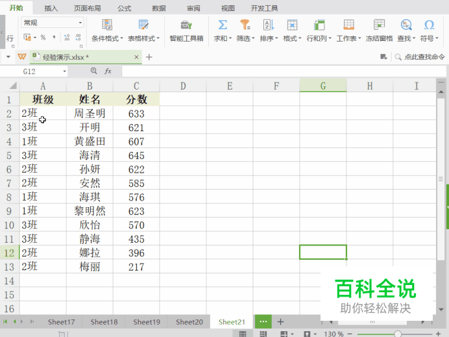Select cell containing 黄盛田
The image size is (449, 337).
pyautogui.click(x=90, y=142)
